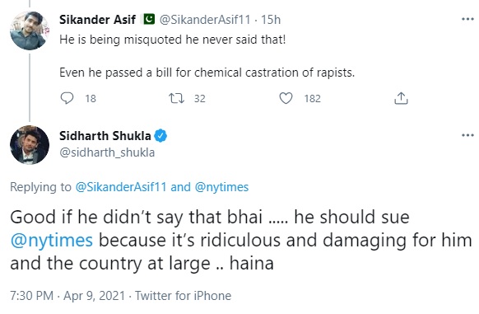Click the Sidharth Shukla display name
This screenshot has height=314, width=479.
point(105,136)
